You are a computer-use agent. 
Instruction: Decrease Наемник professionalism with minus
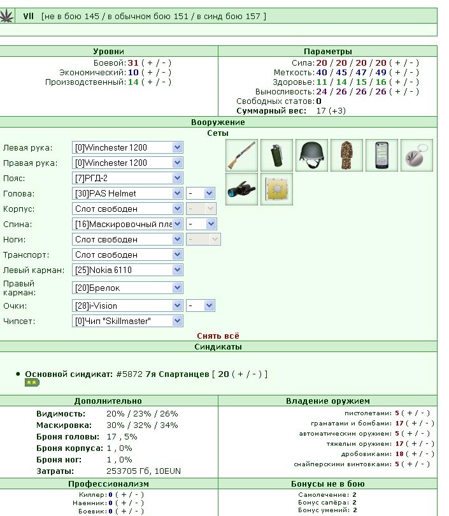(x=137, y=503)
